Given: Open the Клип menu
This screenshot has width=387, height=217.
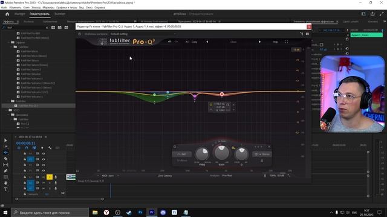Looking at the screenshot, I should pyautogui.click(x=27, y=8).
